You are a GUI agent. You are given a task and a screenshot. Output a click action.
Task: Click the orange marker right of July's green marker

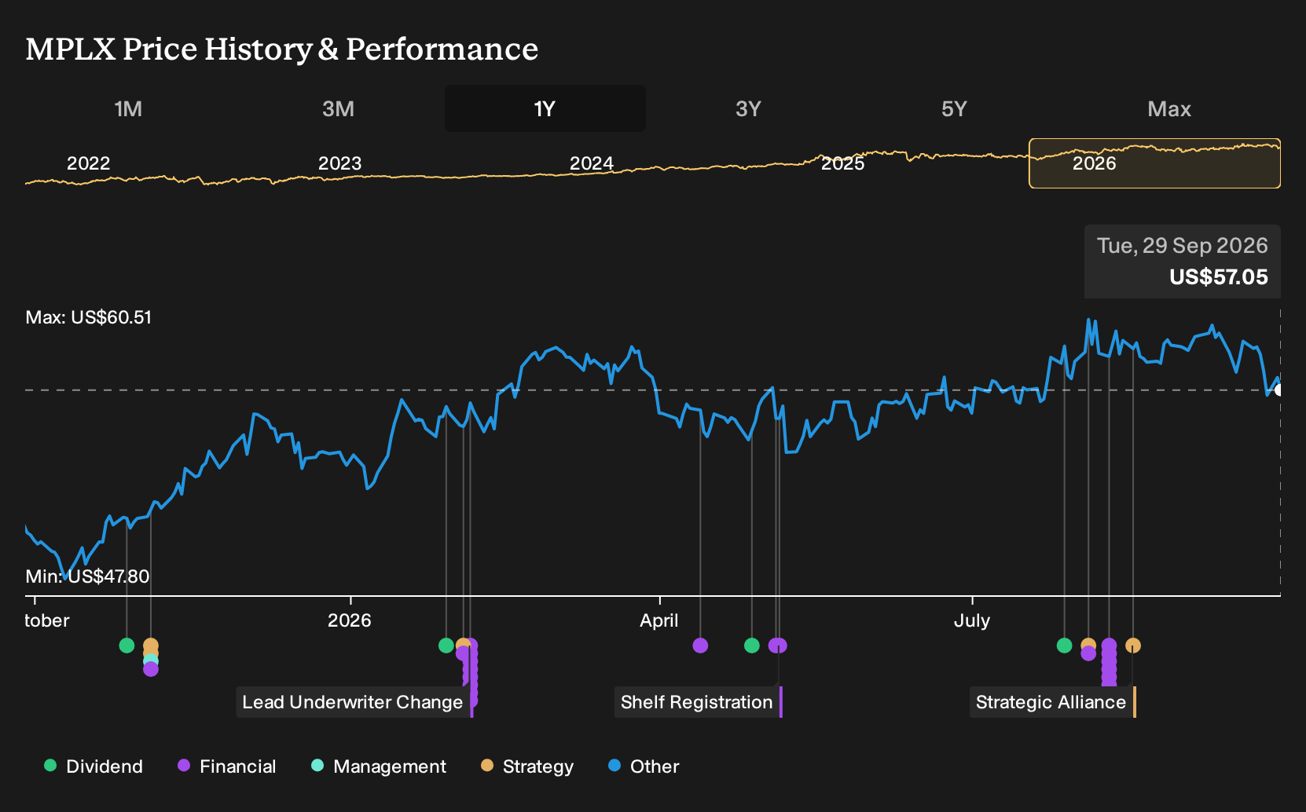pyautogui.click(x=1088, y=644)
